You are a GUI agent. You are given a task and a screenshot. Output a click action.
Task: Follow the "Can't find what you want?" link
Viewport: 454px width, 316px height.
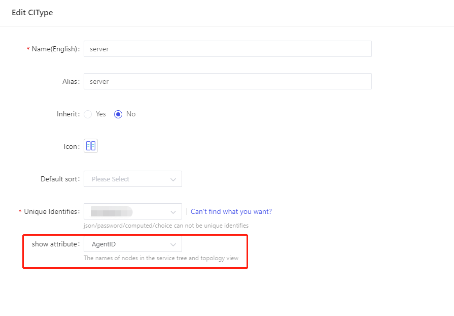click(x=231, y=212)
